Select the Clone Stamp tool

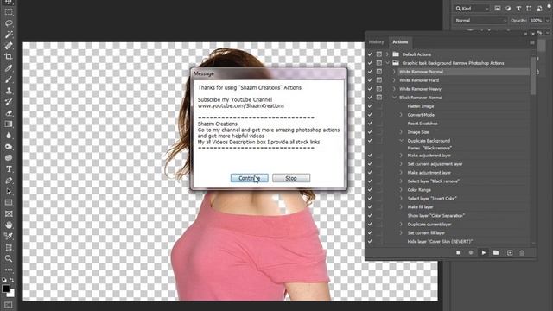click(x=9, y=91)
